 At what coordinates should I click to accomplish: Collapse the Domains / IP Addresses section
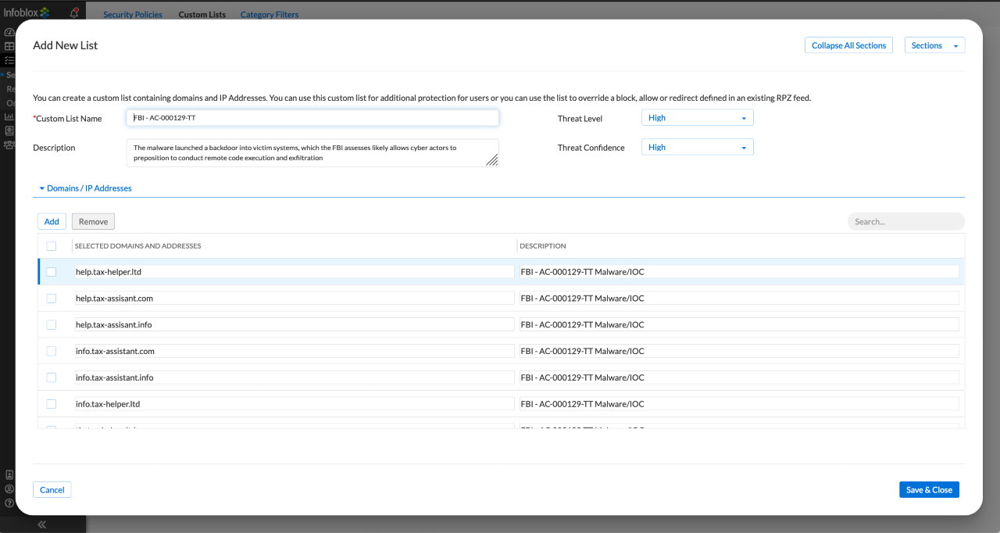coord(85,188)
